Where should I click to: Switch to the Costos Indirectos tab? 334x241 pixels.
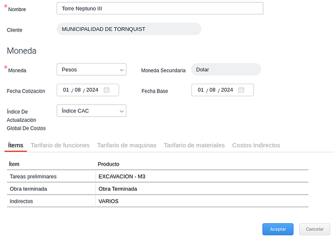(x=256, y=145)
